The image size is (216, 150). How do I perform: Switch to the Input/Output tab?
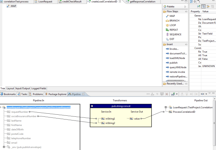point(22,89)
